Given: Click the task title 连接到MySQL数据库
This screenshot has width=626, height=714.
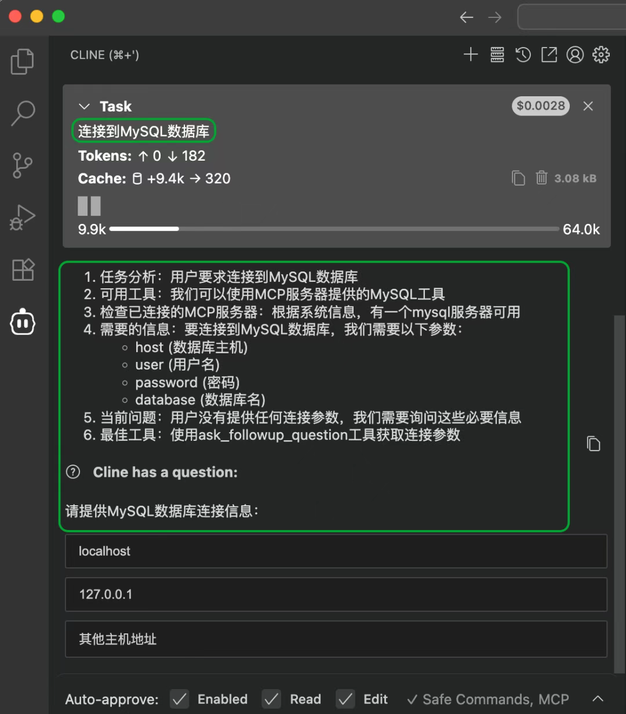Looking at the screenshot, I should [x=144, y=131].
